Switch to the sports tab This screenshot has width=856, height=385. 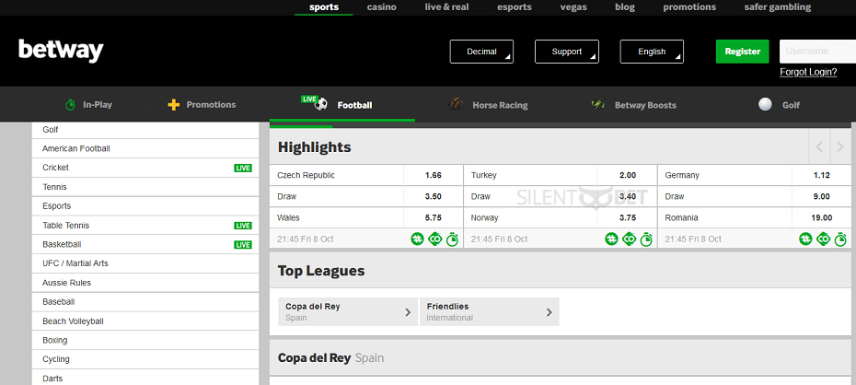[x=324, y=7]
